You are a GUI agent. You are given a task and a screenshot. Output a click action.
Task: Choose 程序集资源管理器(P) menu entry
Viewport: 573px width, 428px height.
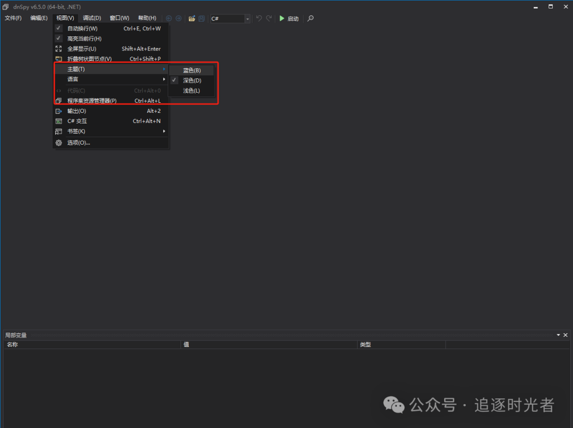[111, 101]
